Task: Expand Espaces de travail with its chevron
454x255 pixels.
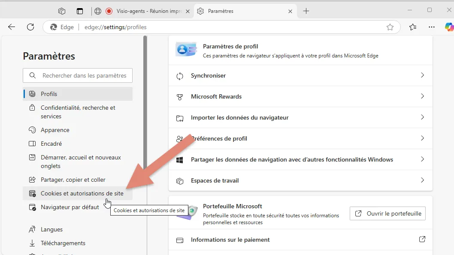Action: coord(422,180)
